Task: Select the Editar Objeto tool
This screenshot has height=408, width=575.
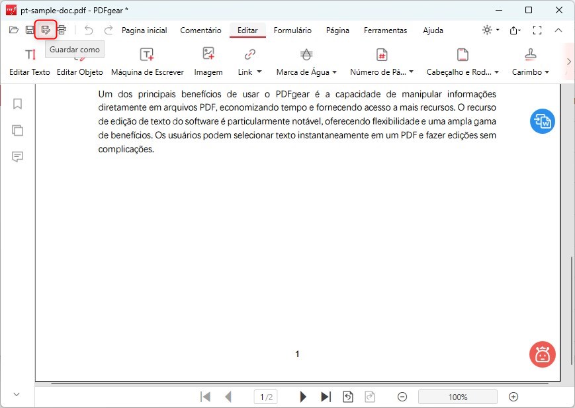Action: 79,60
